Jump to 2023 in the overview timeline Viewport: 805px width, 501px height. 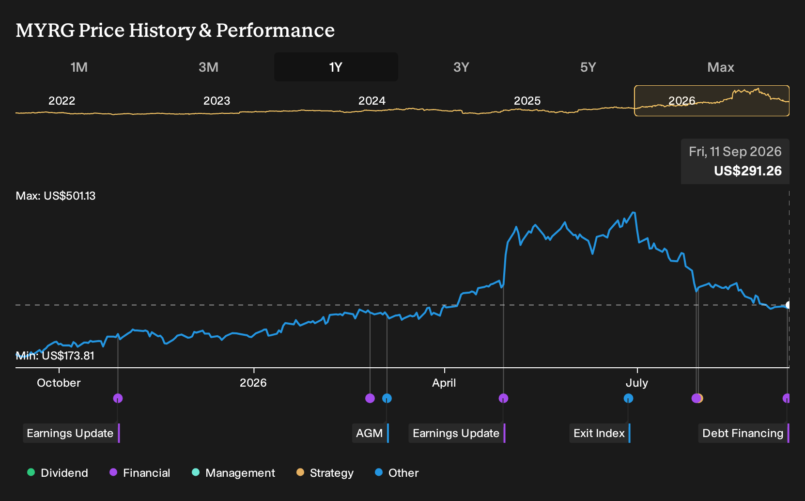[217, 101]
